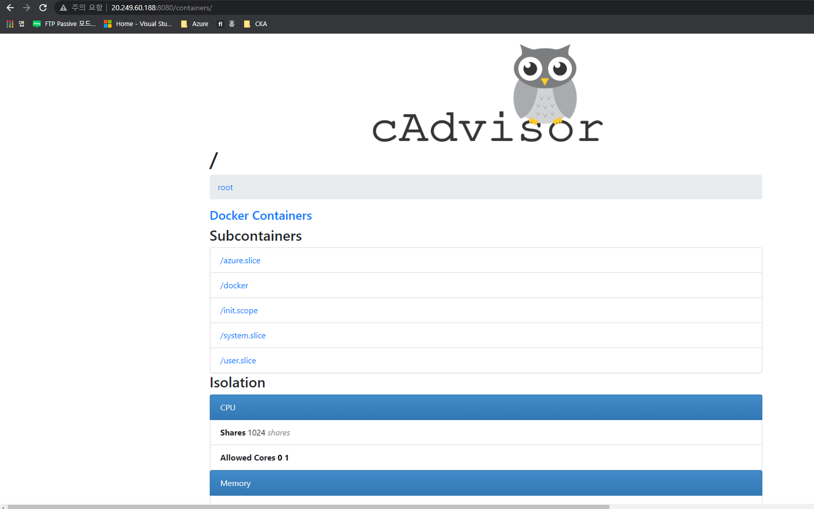814x509 pixels.
Task: Click the cAdvisor owl logo
Action: [487, 93]
